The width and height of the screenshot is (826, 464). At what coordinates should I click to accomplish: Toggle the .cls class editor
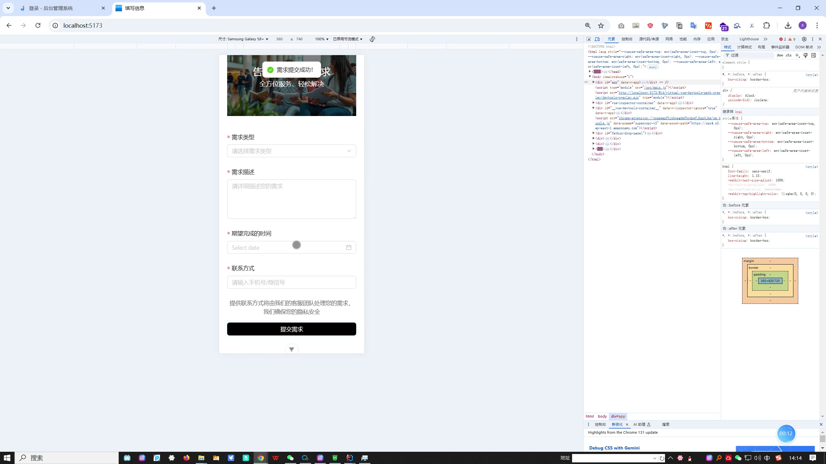tap(789, 55)
